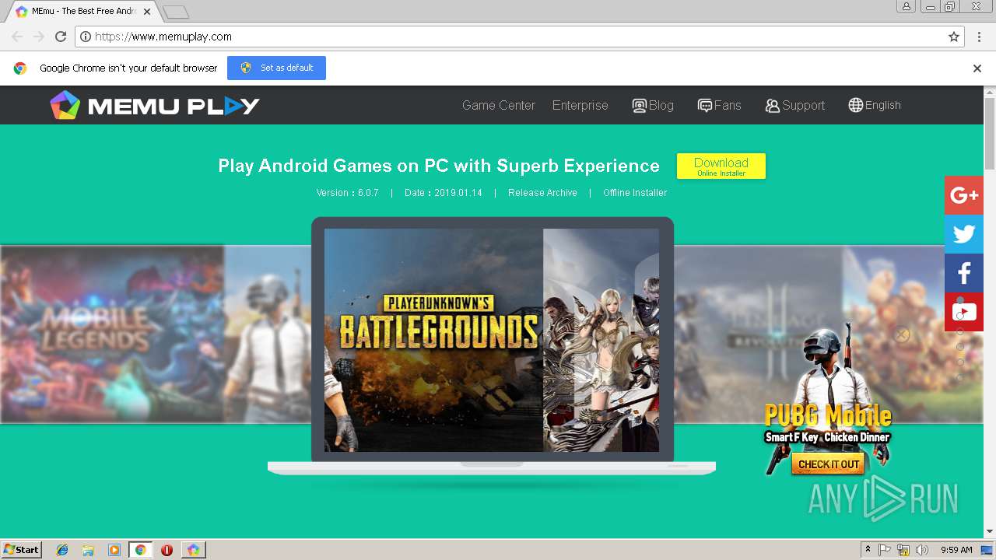Open the Twitter share button

tap(964, 234)
